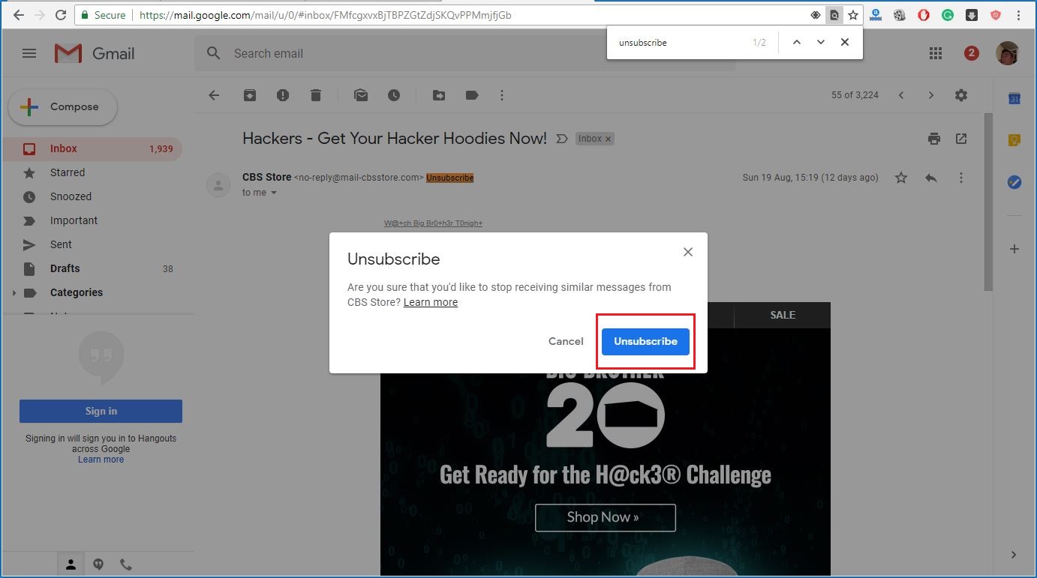
Task: Open the message More options menu
Action: 961,178
